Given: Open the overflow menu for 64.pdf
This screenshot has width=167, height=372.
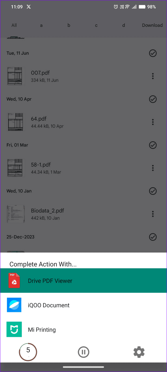Looking at the screenshot, I should click(153, 122).
